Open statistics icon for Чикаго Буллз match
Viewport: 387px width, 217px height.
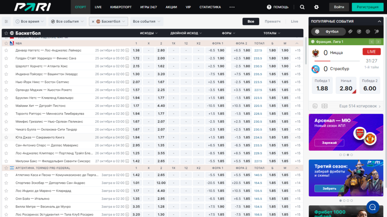click(127, 130)
